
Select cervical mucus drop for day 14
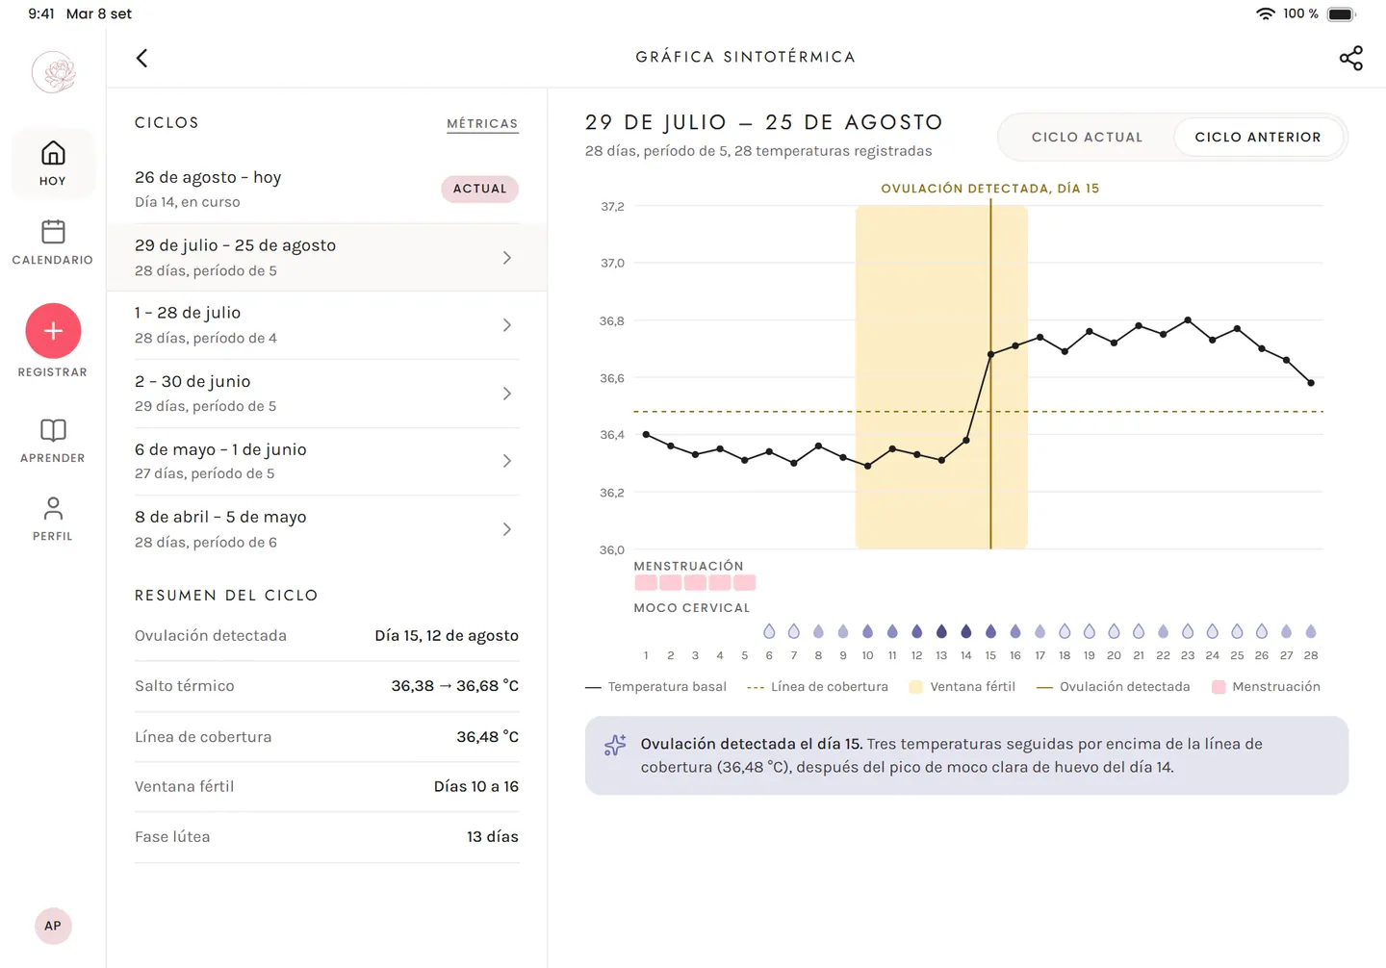point(966,631)
